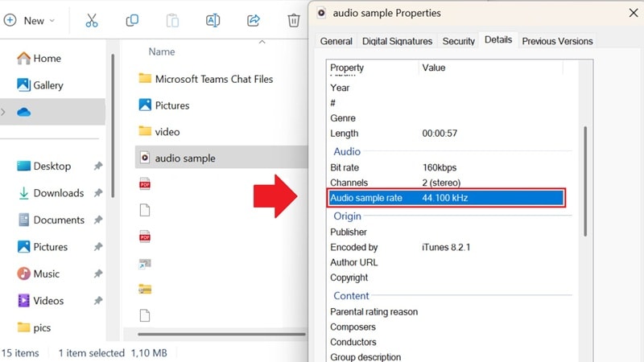Switch to the Digital Signatures tab
This screenshot has width=644, height=362.
tap(397, 41)
